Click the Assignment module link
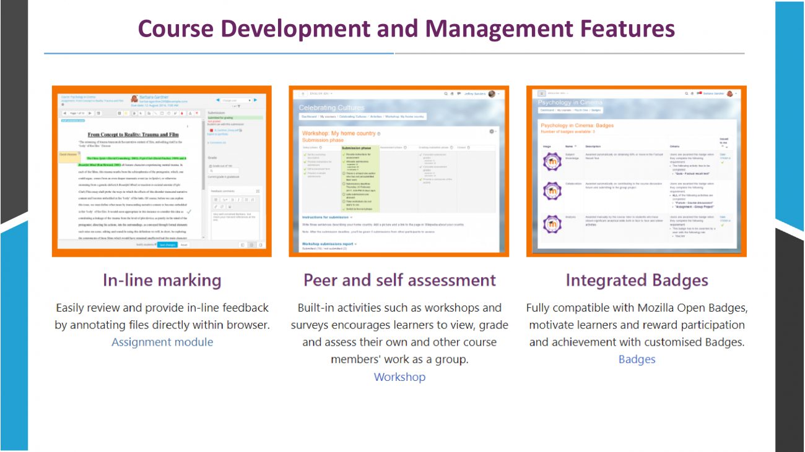Image resolution: width=805 pixels, height=452 pixels. [x=162, y=342]
